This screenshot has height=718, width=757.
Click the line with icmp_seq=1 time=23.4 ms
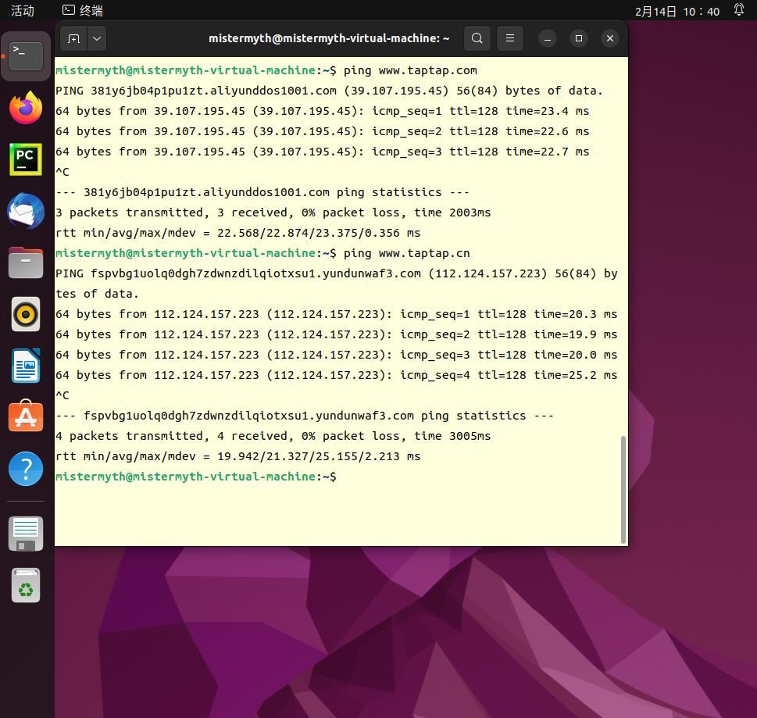tap(322, 111)
